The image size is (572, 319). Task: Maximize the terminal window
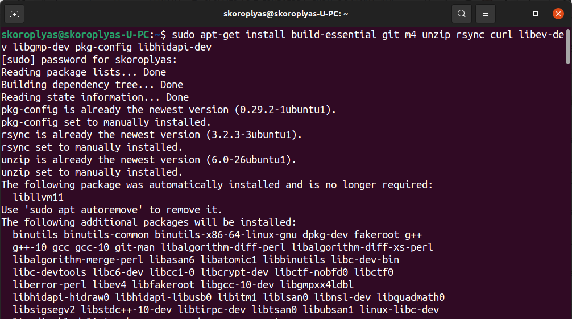click(536, 14)
